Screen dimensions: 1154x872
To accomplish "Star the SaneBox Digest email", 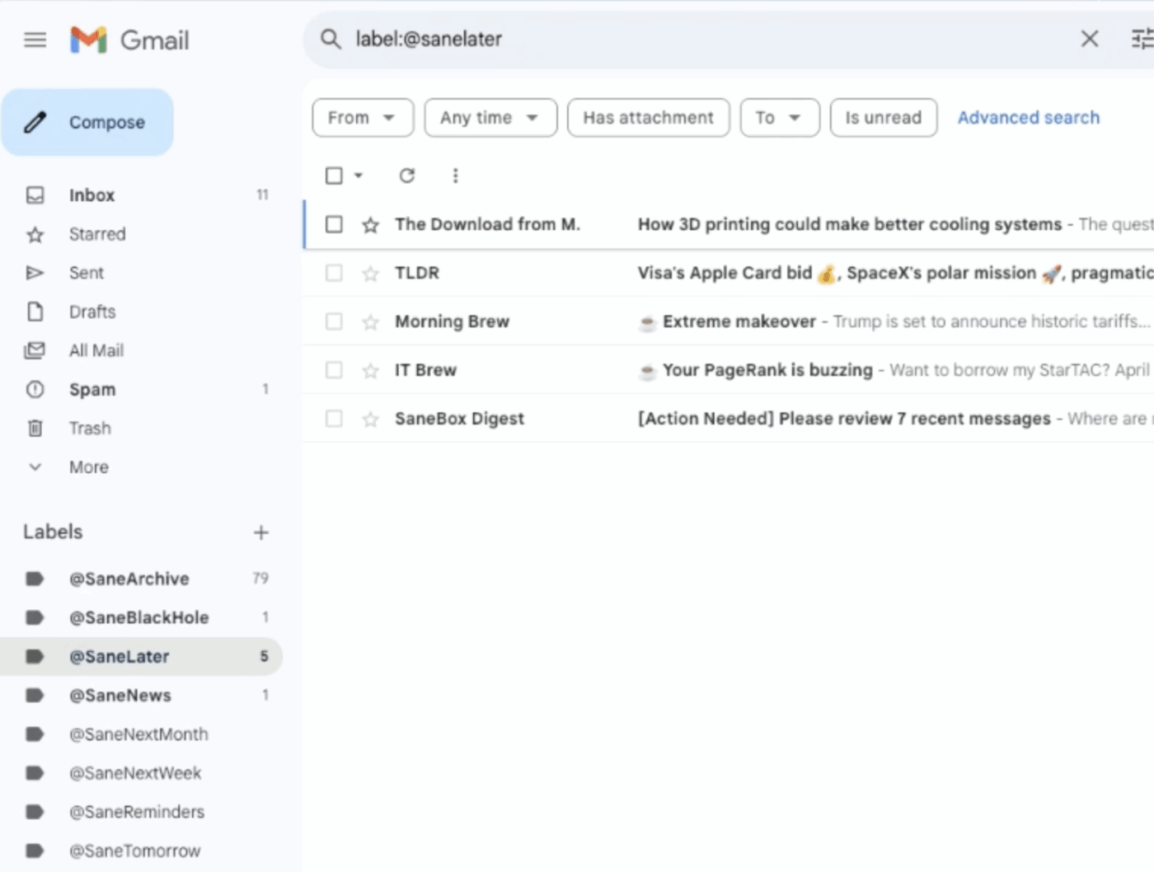I will [370, 420].
